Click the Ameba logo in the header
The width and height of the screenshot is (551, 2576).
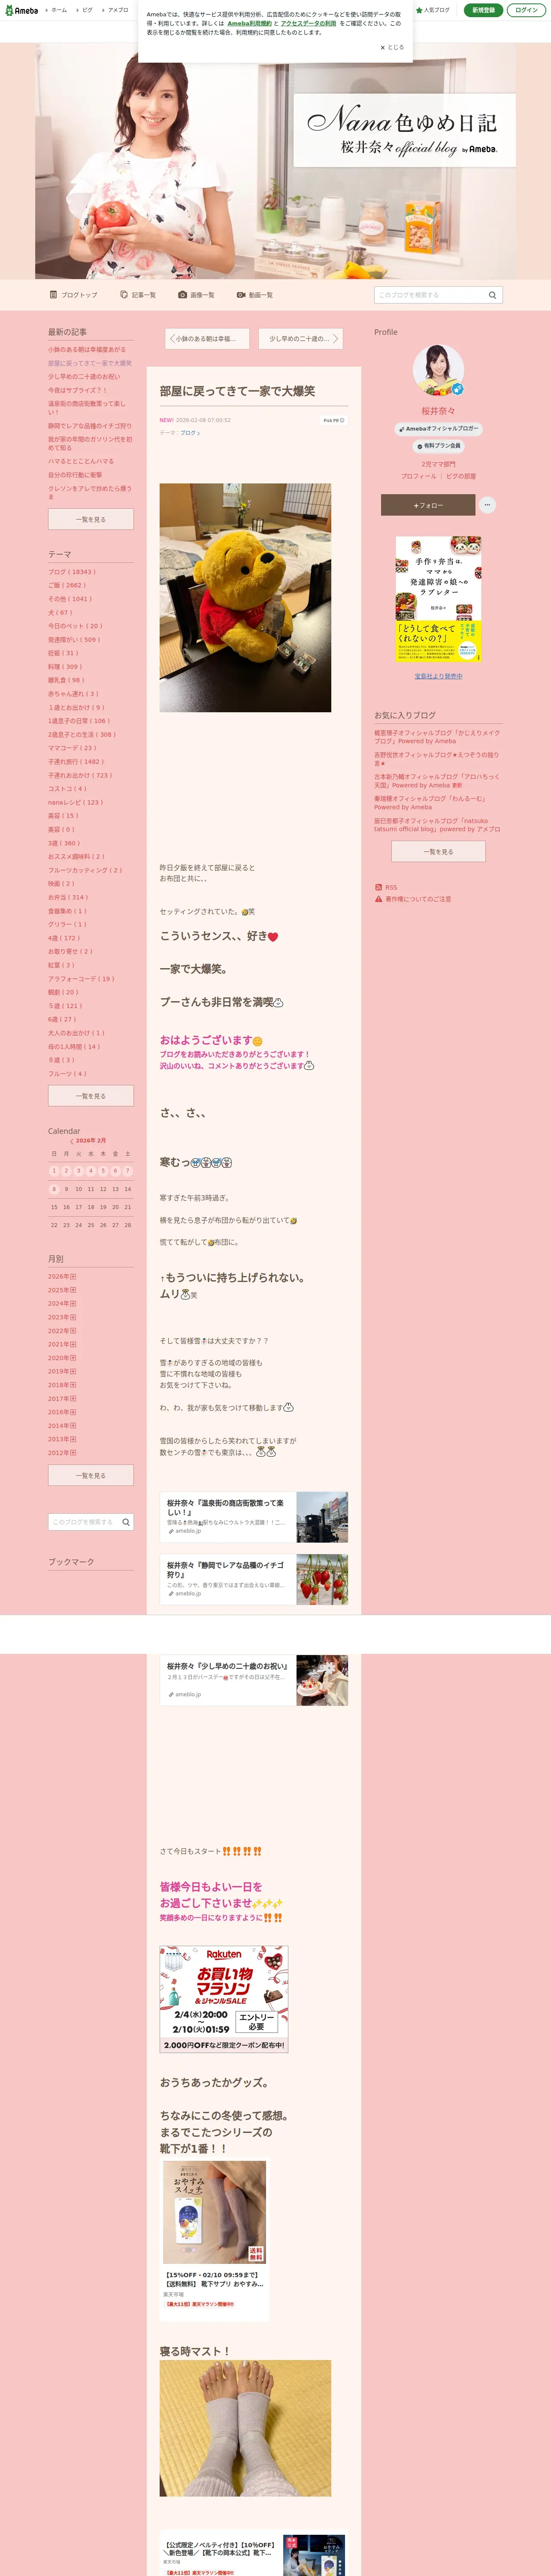pos(21,10)
